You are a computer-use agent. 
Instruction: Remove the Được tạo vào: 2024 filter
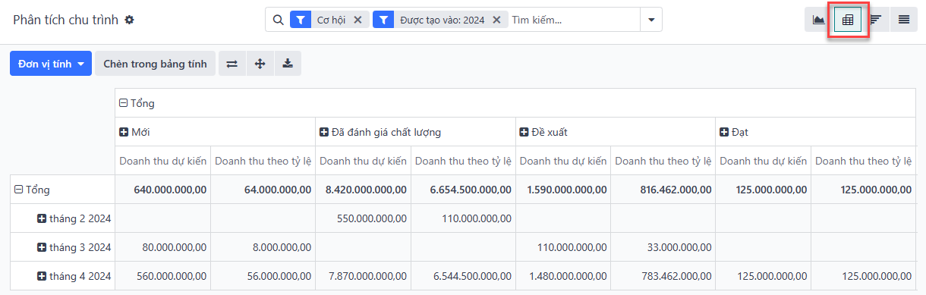[x=496, y=20]
